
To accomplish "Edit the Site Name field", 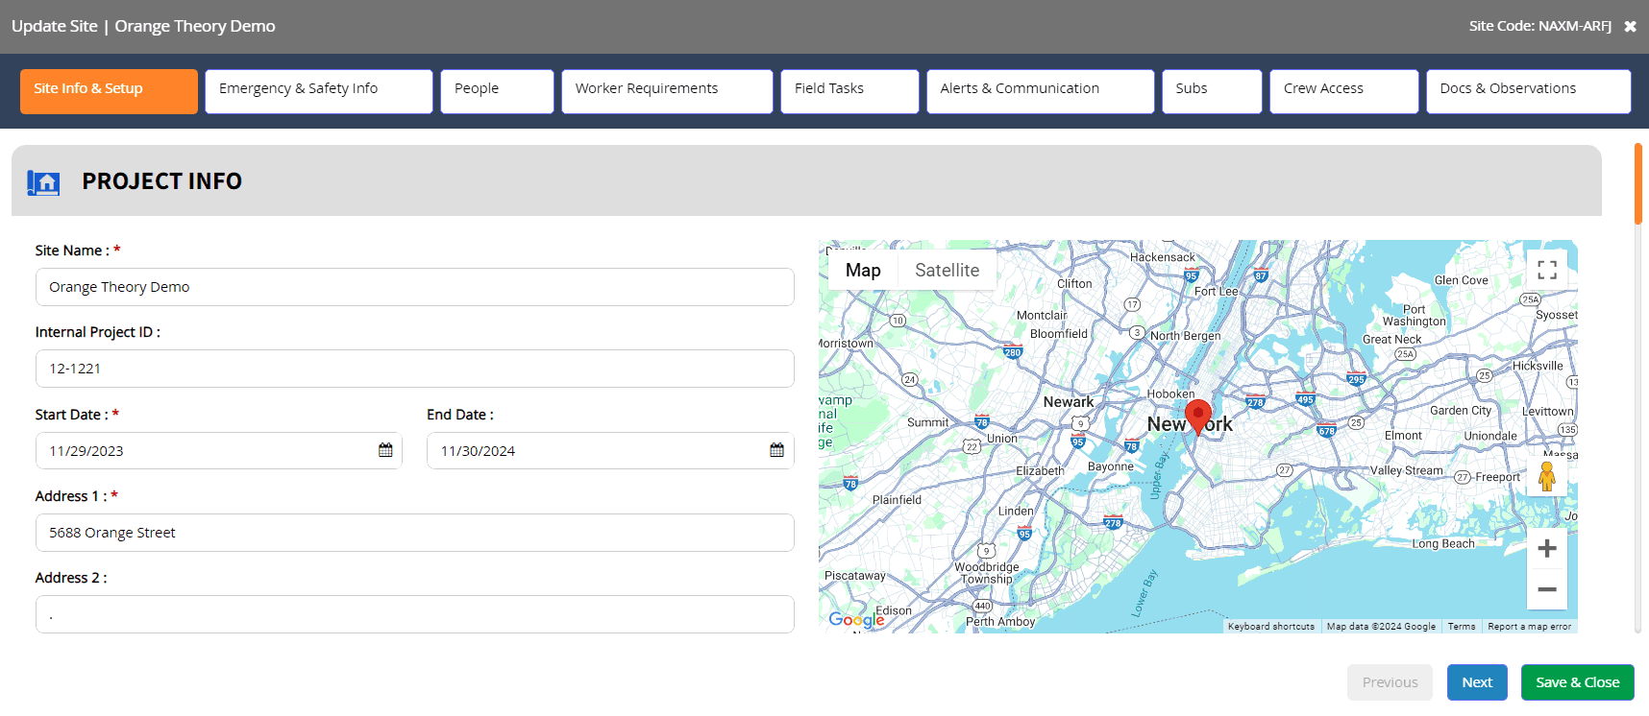I will (x=414, y=287).
